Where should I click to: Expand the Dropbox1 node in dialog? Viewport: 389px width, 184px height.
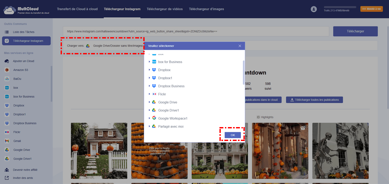tap(149, 78)
